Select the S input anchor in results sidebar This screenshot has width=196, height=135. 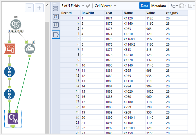click(56, 25)
